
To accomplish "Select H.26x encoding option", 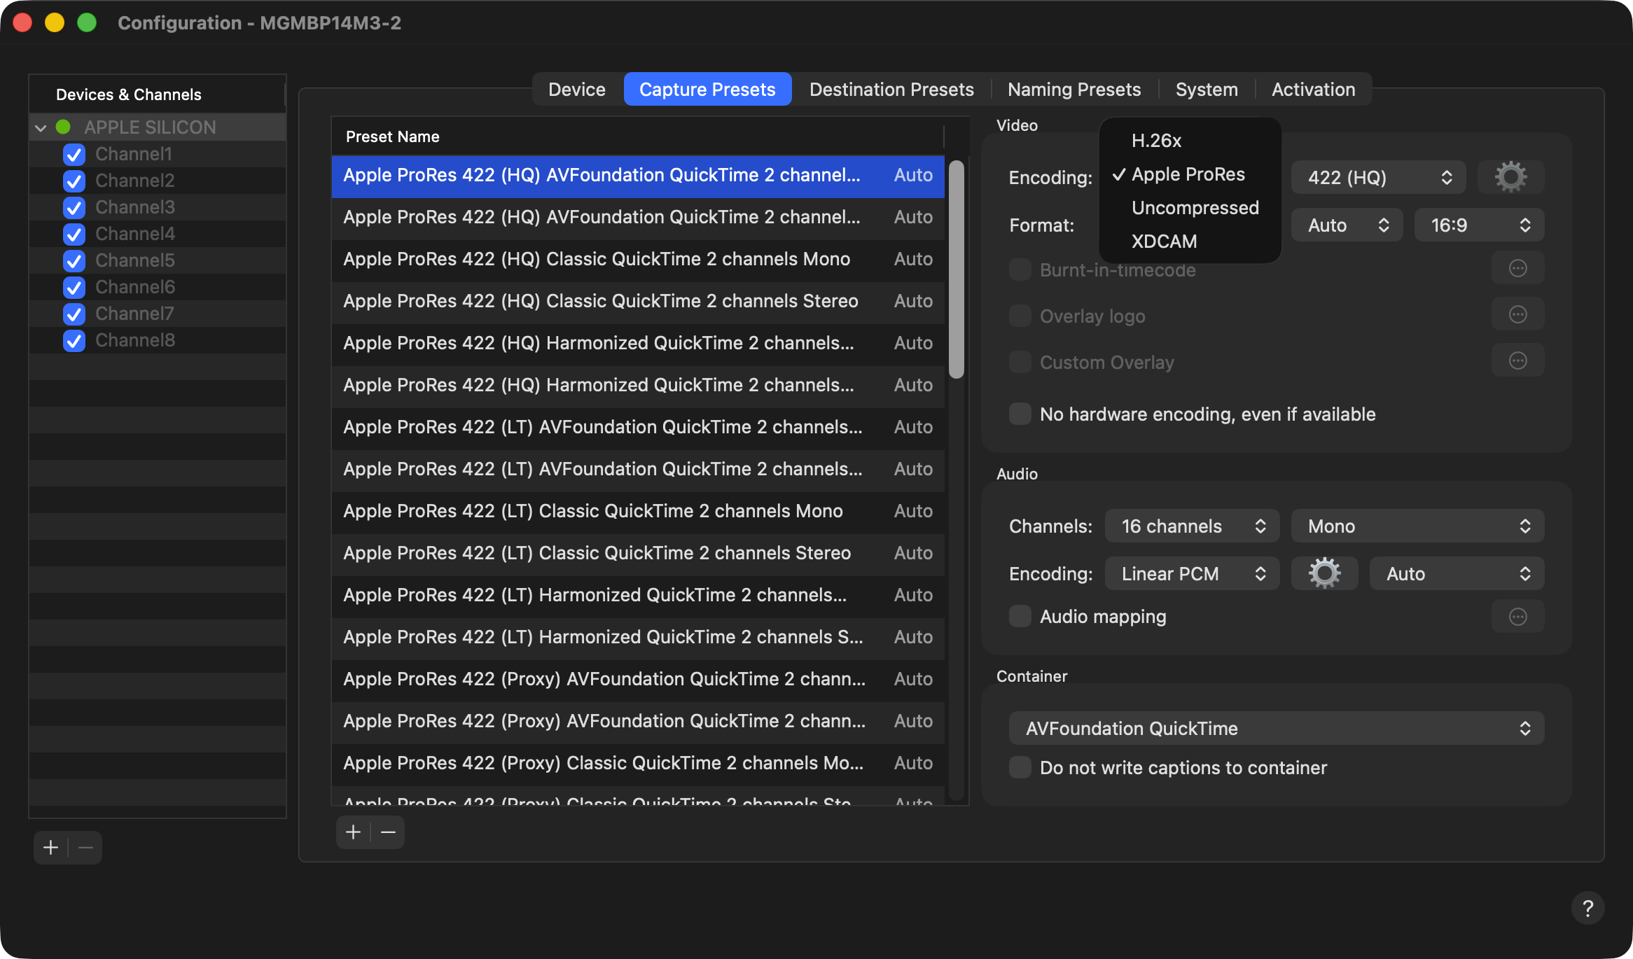I will click(x=1156, y=141).
